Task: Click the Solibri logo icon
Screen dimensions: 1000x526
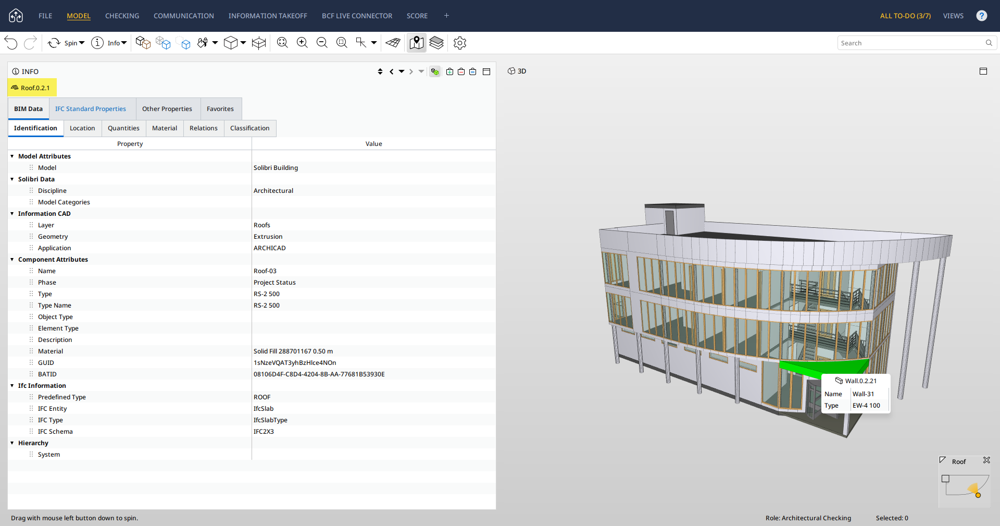Action: point(16,16)
